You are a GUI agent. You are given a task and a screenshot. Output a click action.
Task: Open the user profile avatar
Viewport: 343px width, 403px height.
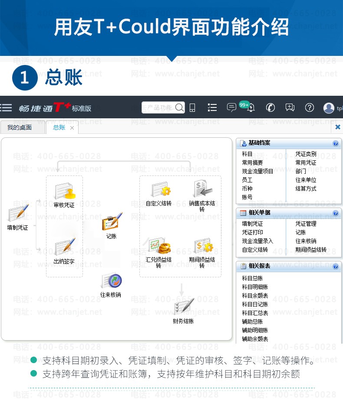coord(329,108)
